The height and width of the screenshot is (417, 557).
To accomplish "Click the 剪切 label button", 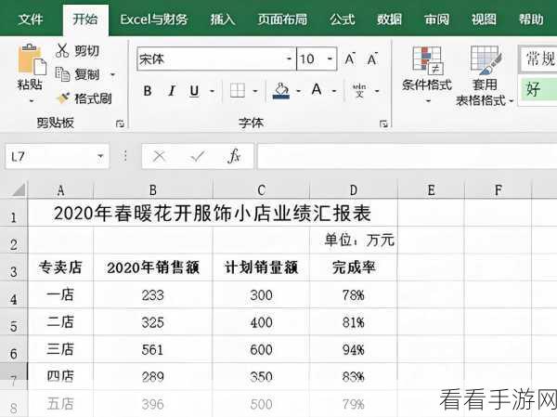I will click(x=86, y=51).
